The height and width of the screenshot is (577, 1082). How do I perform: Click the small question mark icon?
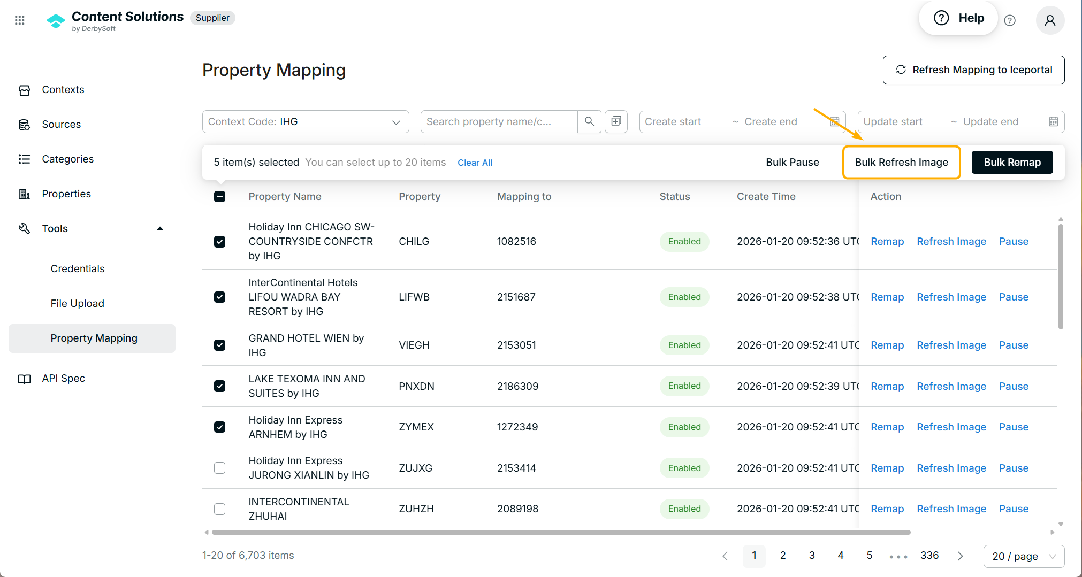1010,20
